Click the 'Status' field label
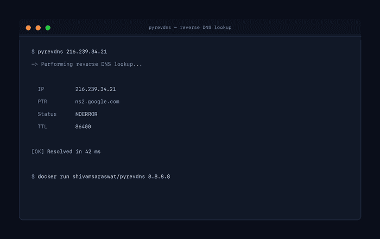This screenshot has width=380, height=239. [x=47, y=114]
